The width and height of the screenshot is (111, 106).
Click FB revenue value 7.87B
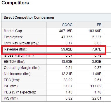97,49
